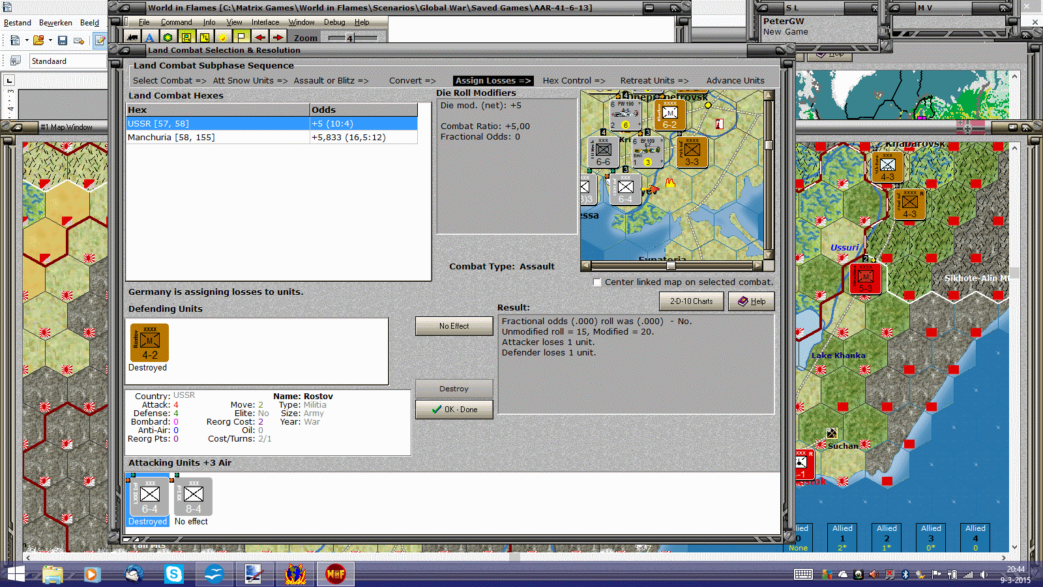The height and width of the screenshot is (587, 1043).
Task: Open File Explorer from the taskbar
Action: tap(53, 574)
